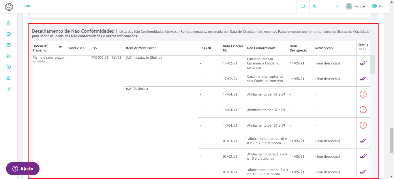The image size is (394, 179).
Task: Select the FVS 005.01 - REV03 cell
Action: pos(106,58)
